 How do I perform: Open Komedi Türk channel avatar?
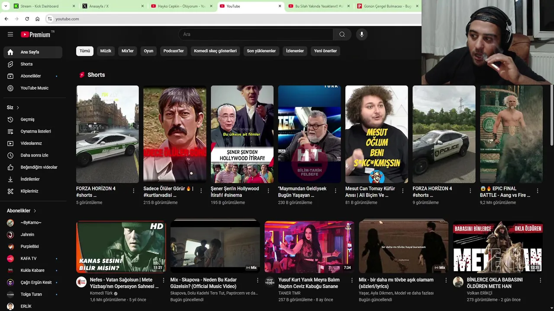[x=81, y=282]
